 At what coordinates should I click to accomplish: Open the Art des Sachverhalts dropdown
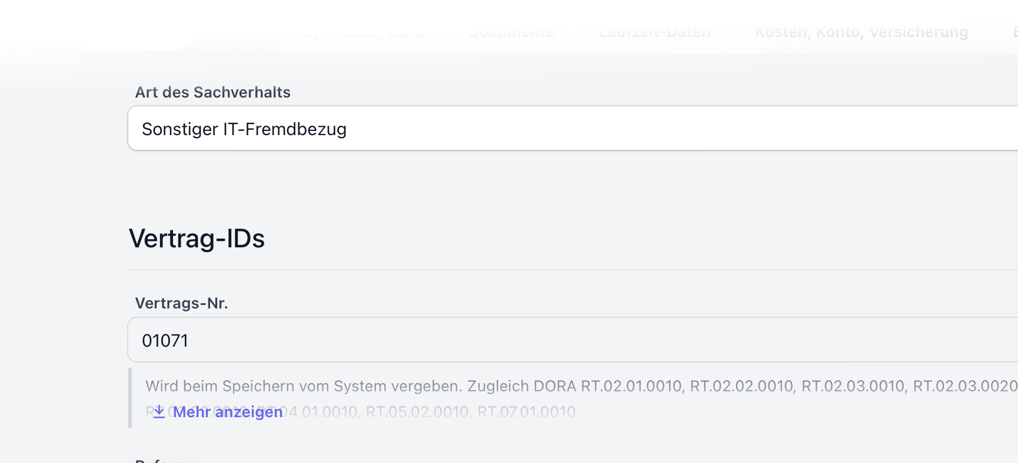572,129
